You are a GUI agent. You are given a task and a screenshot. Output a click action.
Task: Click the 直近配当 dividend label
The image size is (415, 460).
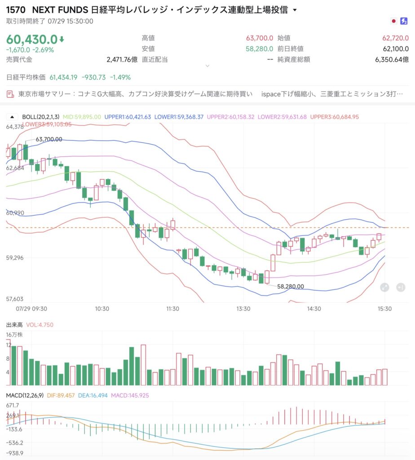[x=155, y=60]
